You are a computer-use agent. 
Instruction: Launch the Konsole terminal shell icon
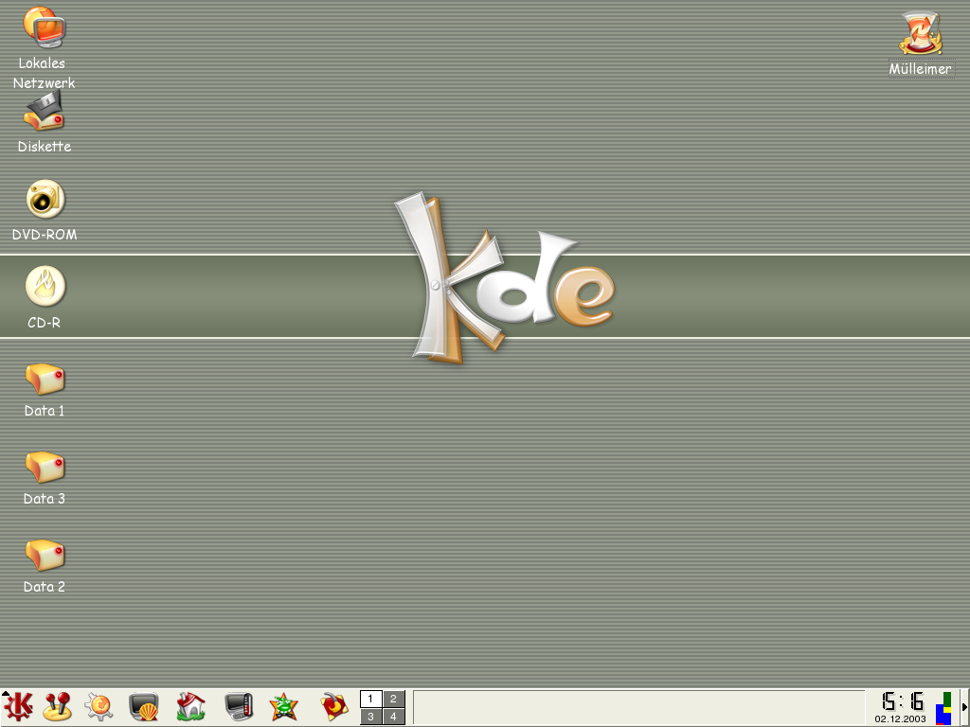[x=144, y=707]
